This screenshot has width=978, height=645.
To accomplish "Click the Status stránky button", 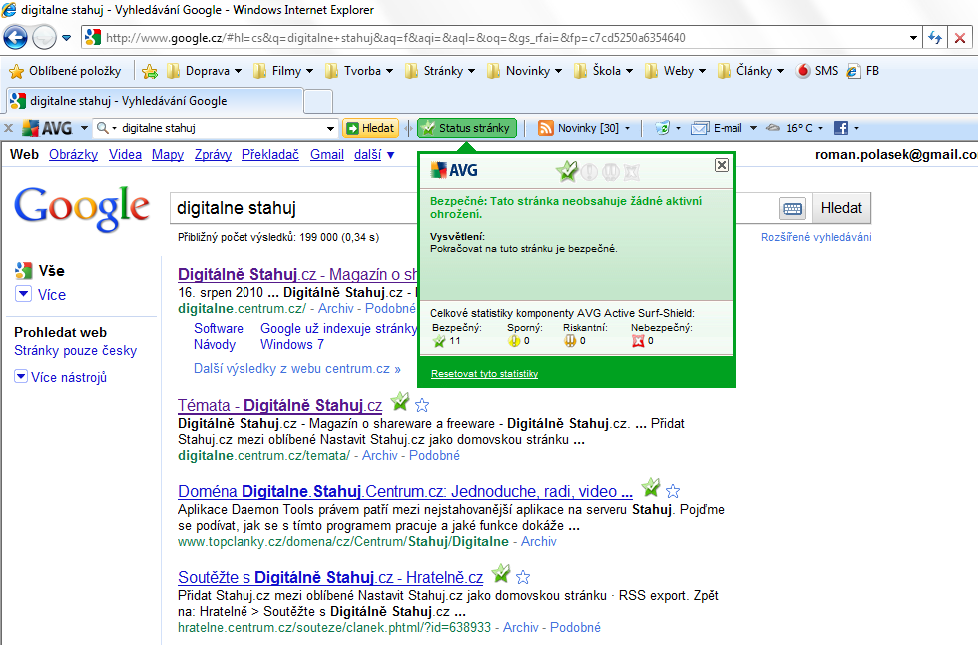I will coord(467,128).
